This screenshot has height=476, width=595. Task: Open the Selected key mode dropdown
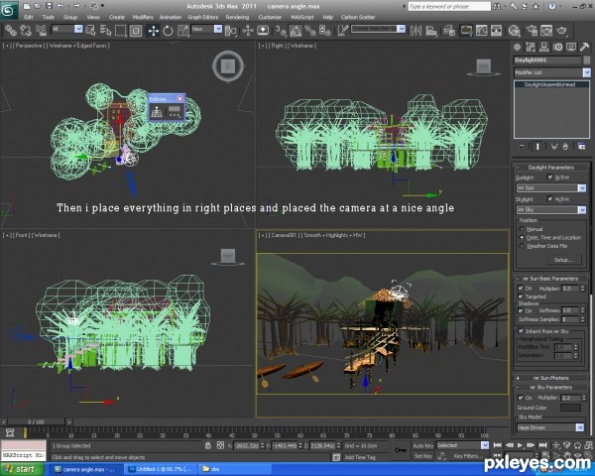click(x=462, y=445)
